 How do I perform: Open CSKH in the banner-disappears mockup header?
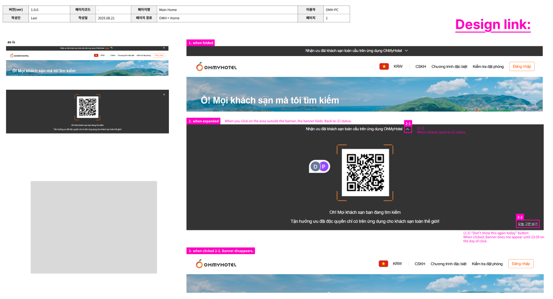(420, 264)
